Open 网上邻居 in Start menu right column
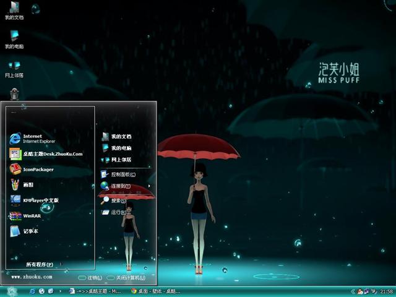This screenshot has width=396, height=297. click(x=116, y=160)
